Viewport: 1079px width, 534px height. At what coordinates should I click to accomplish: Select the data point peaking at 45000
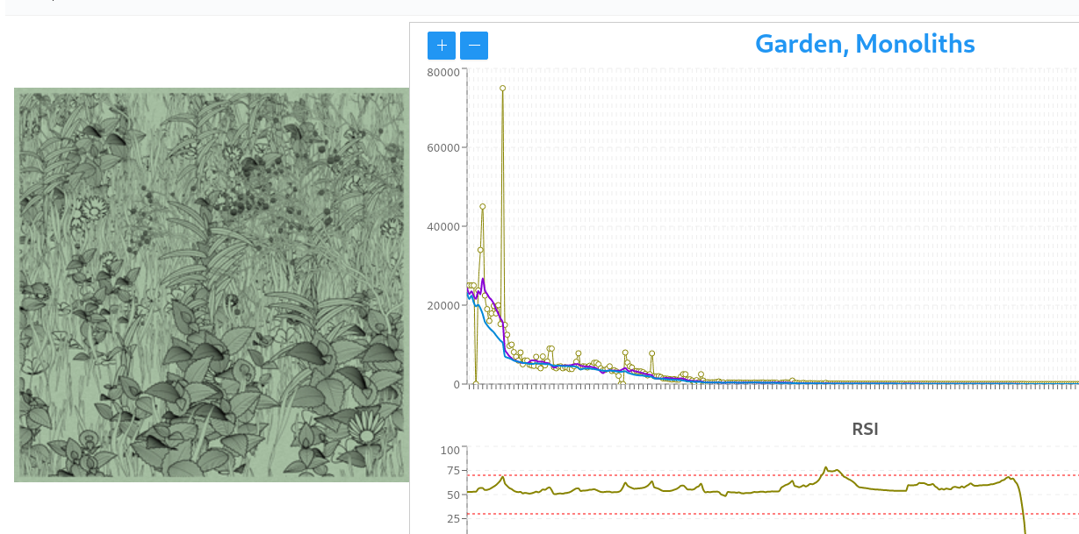pyautogui.click(x=482, y=207)
